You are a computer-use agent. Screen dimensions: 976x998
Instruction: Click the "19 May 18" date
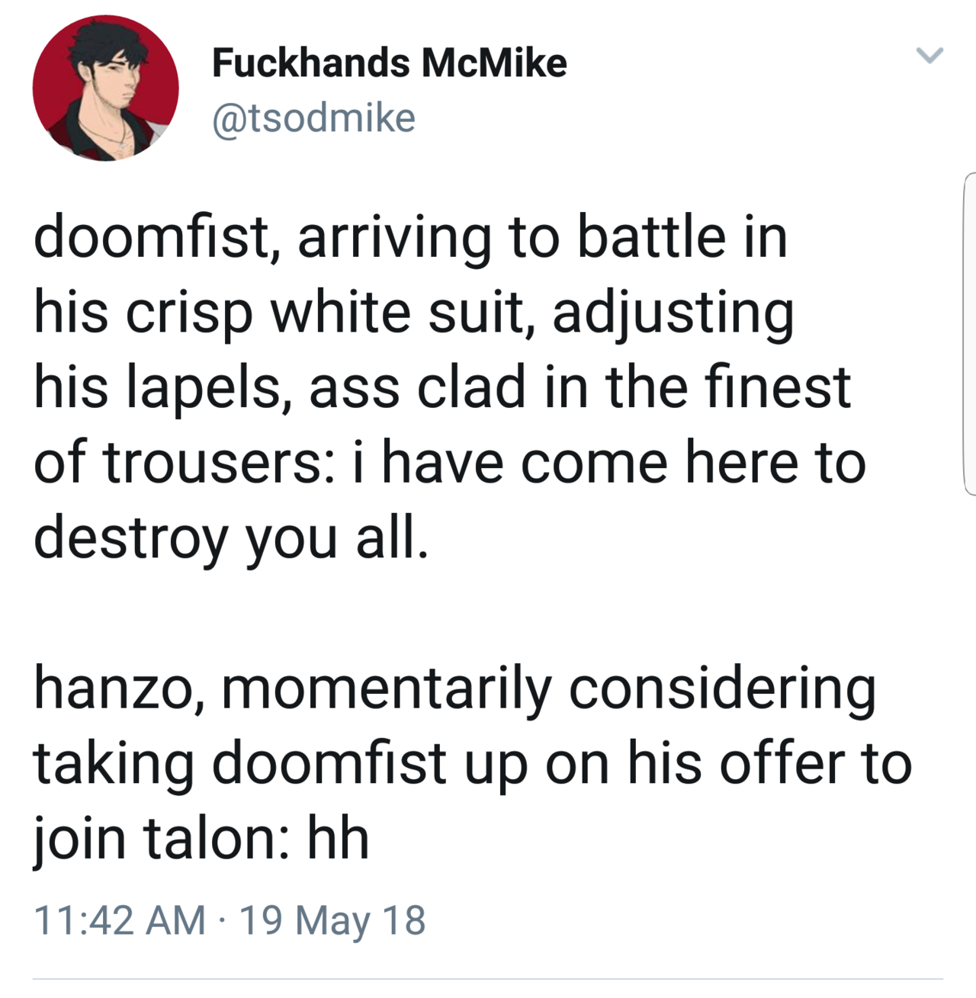[x=332, y=919]
